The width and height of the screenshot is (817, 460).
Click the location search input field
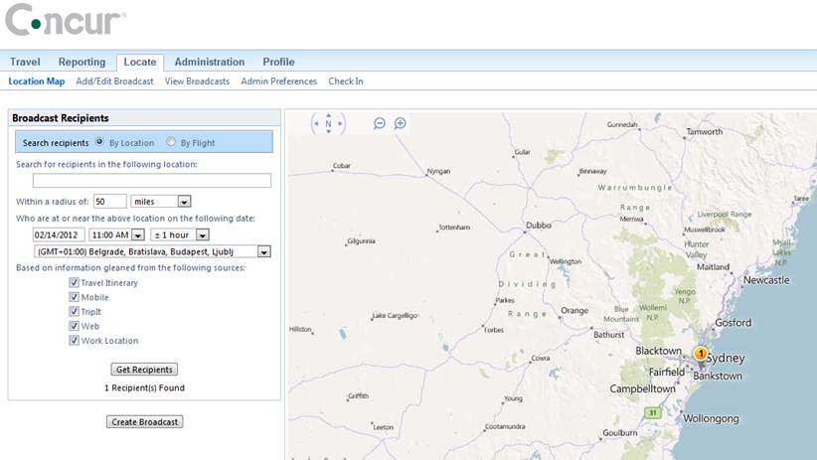click(152, 180)
